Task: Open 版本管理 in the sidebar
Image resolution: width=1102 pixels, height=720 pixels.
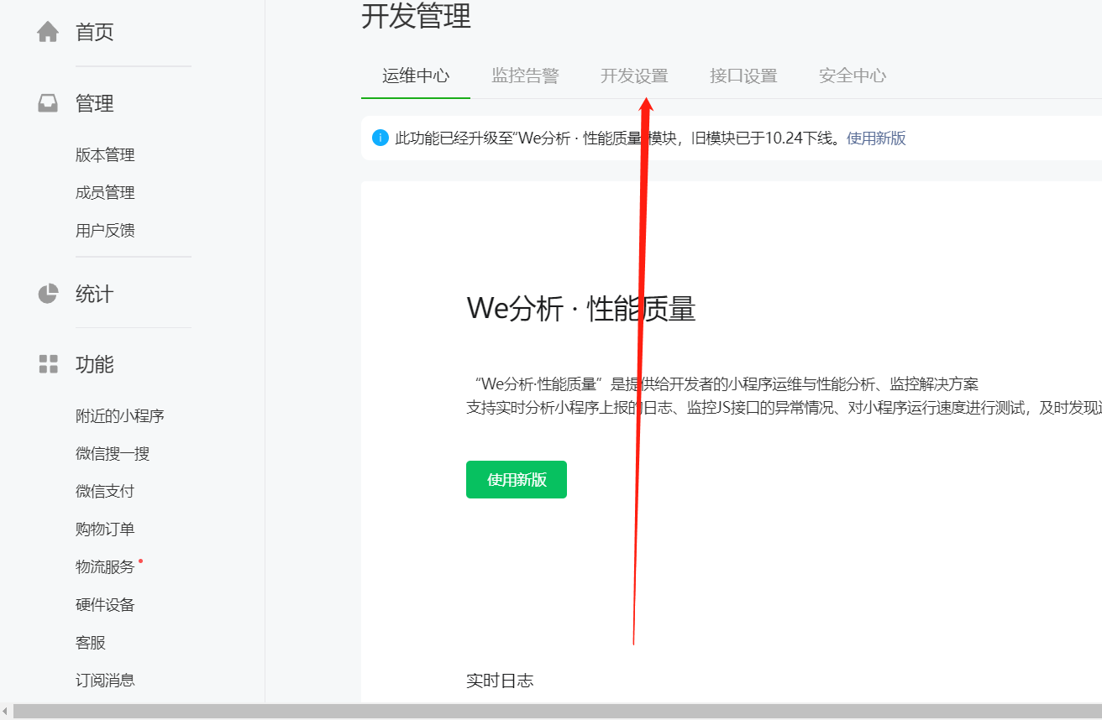Action: coord(105,154)
